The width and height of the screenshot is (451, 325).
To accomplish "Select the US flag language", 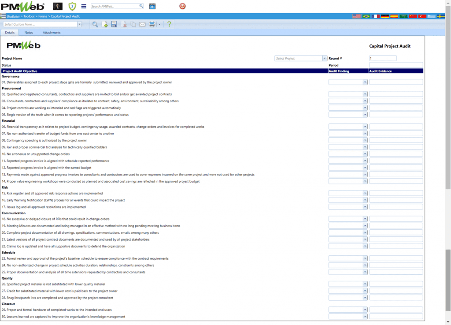I will 357,16.
